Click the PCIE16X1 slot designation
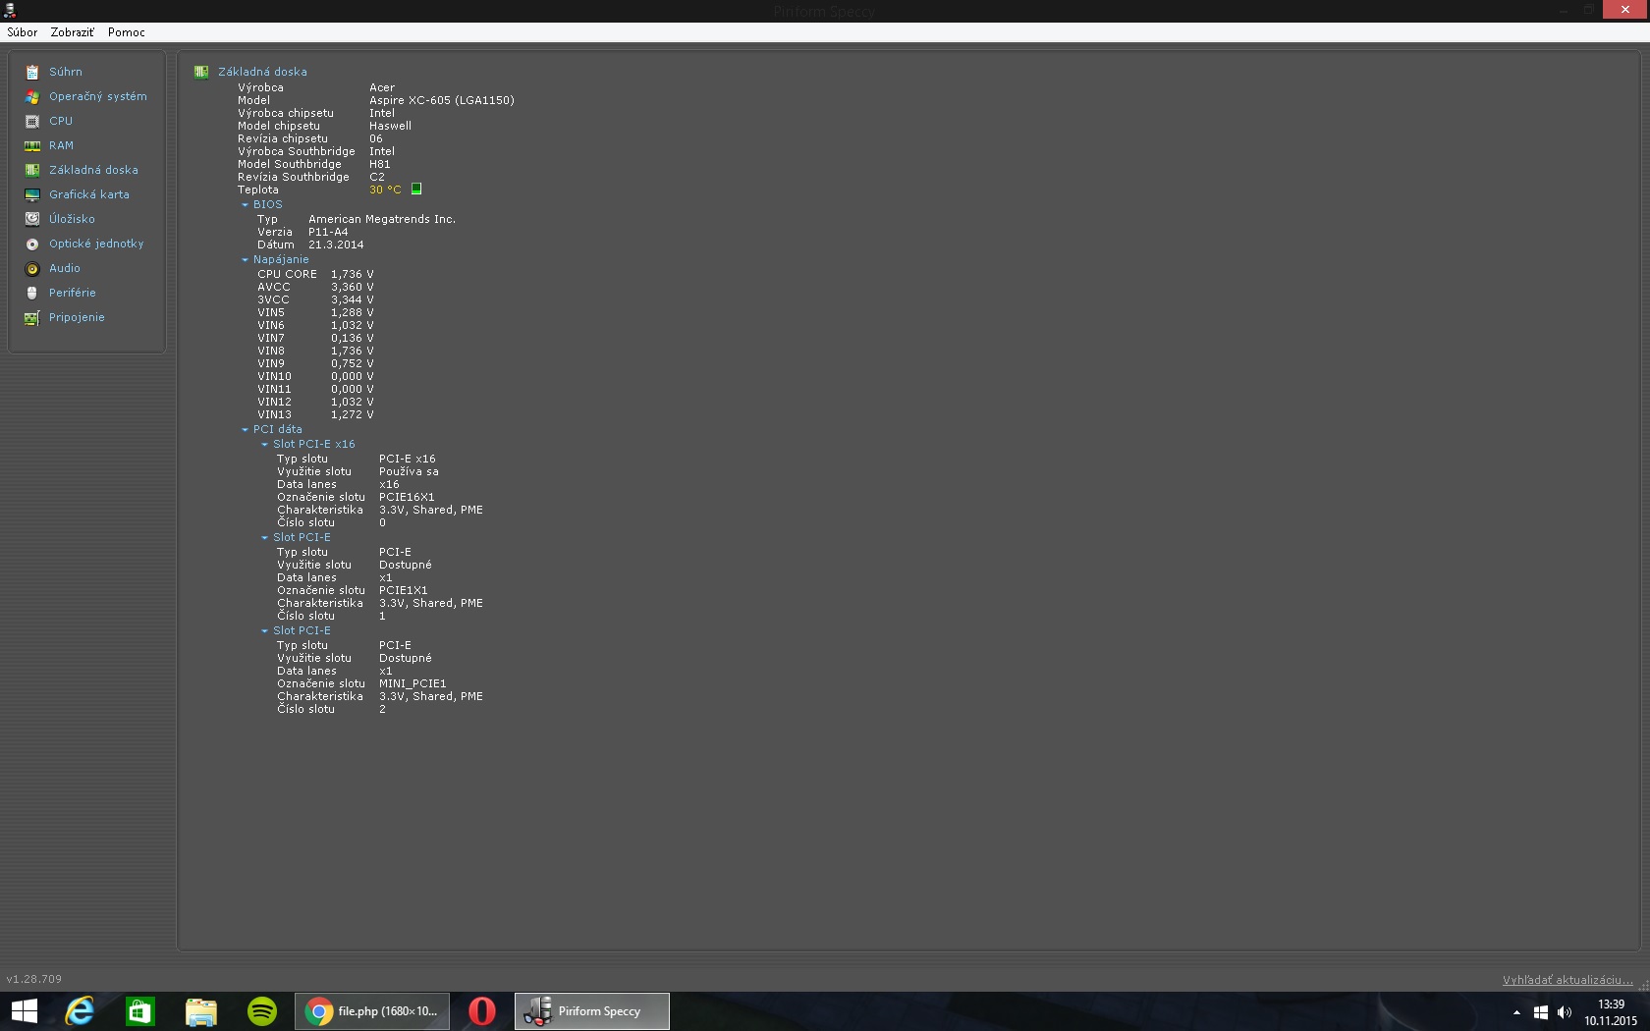The height and width of the screenshot is (1031, 1650). 407,497
